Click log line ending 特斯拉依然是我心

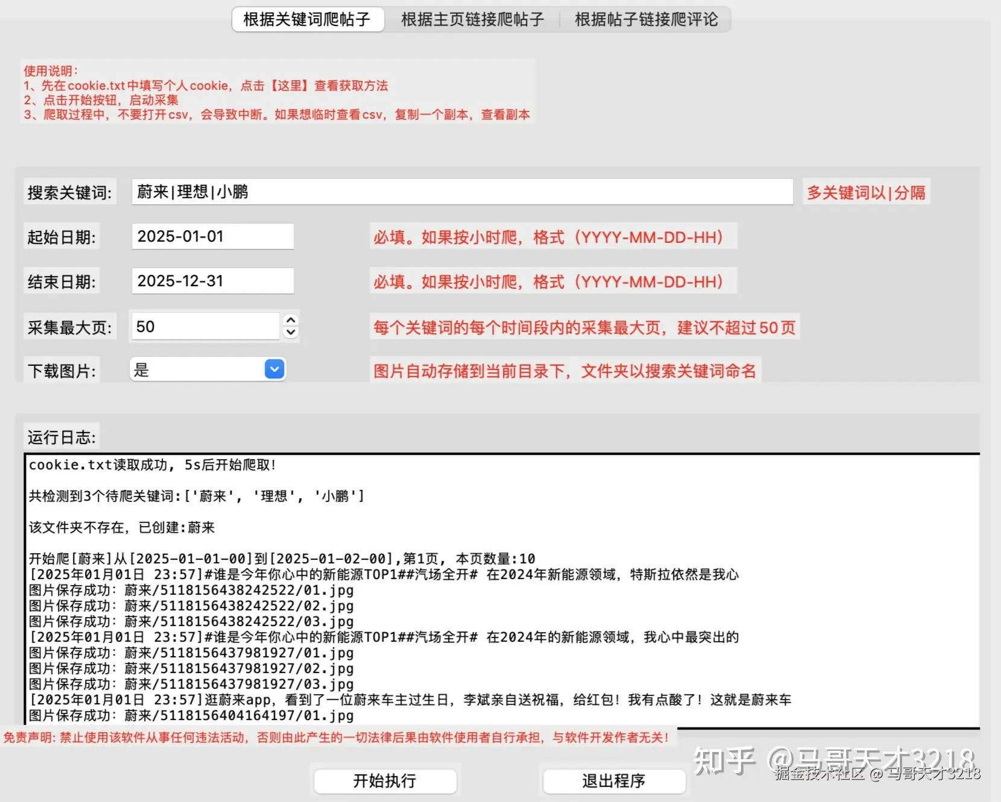pyautogui.click(x=384, y=574)
